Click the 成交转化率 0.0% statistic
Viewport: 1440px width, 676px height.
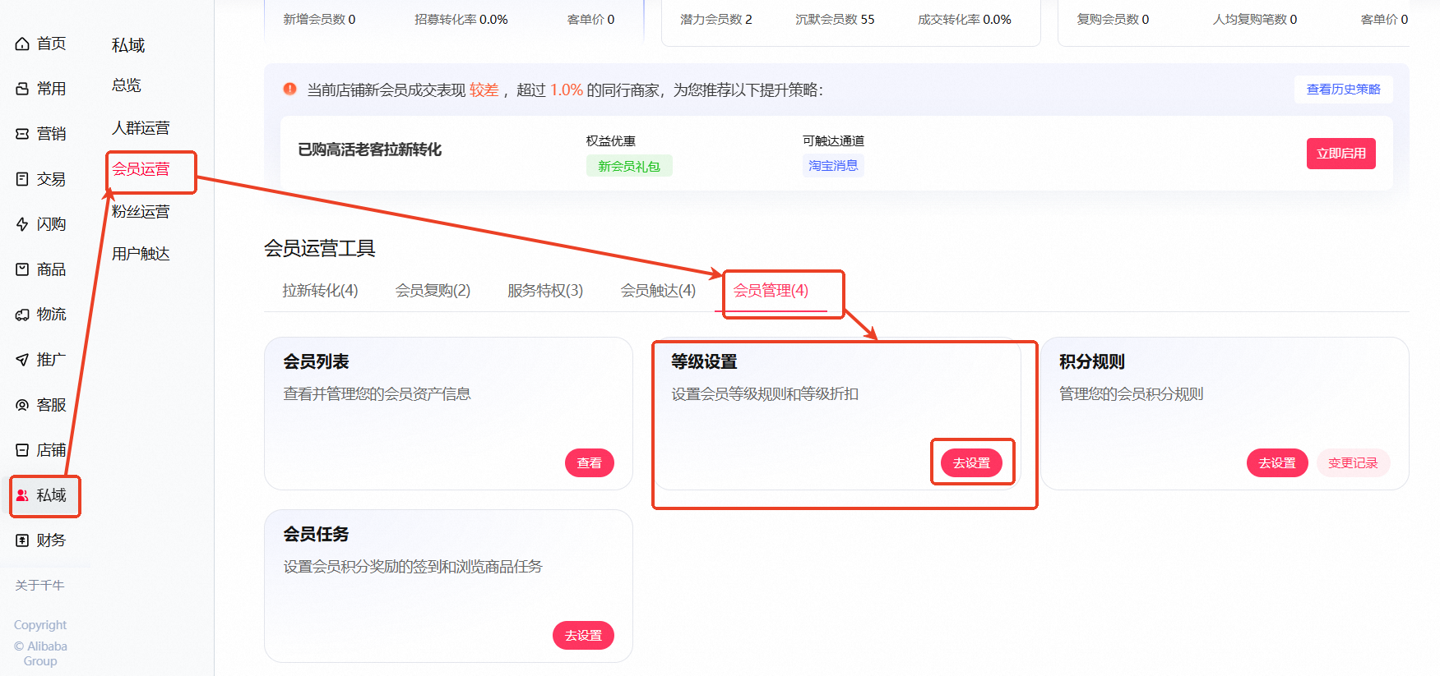coord(965,19)
